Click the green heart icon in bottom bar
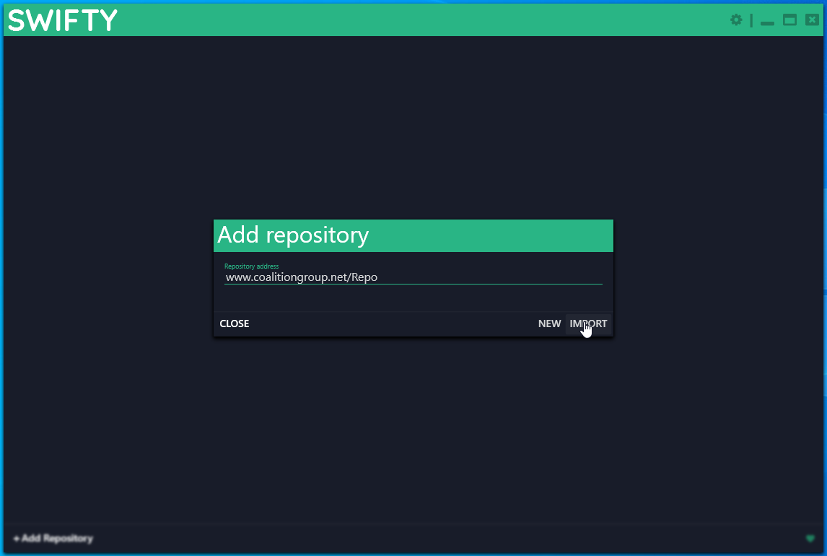 (810, 539)
